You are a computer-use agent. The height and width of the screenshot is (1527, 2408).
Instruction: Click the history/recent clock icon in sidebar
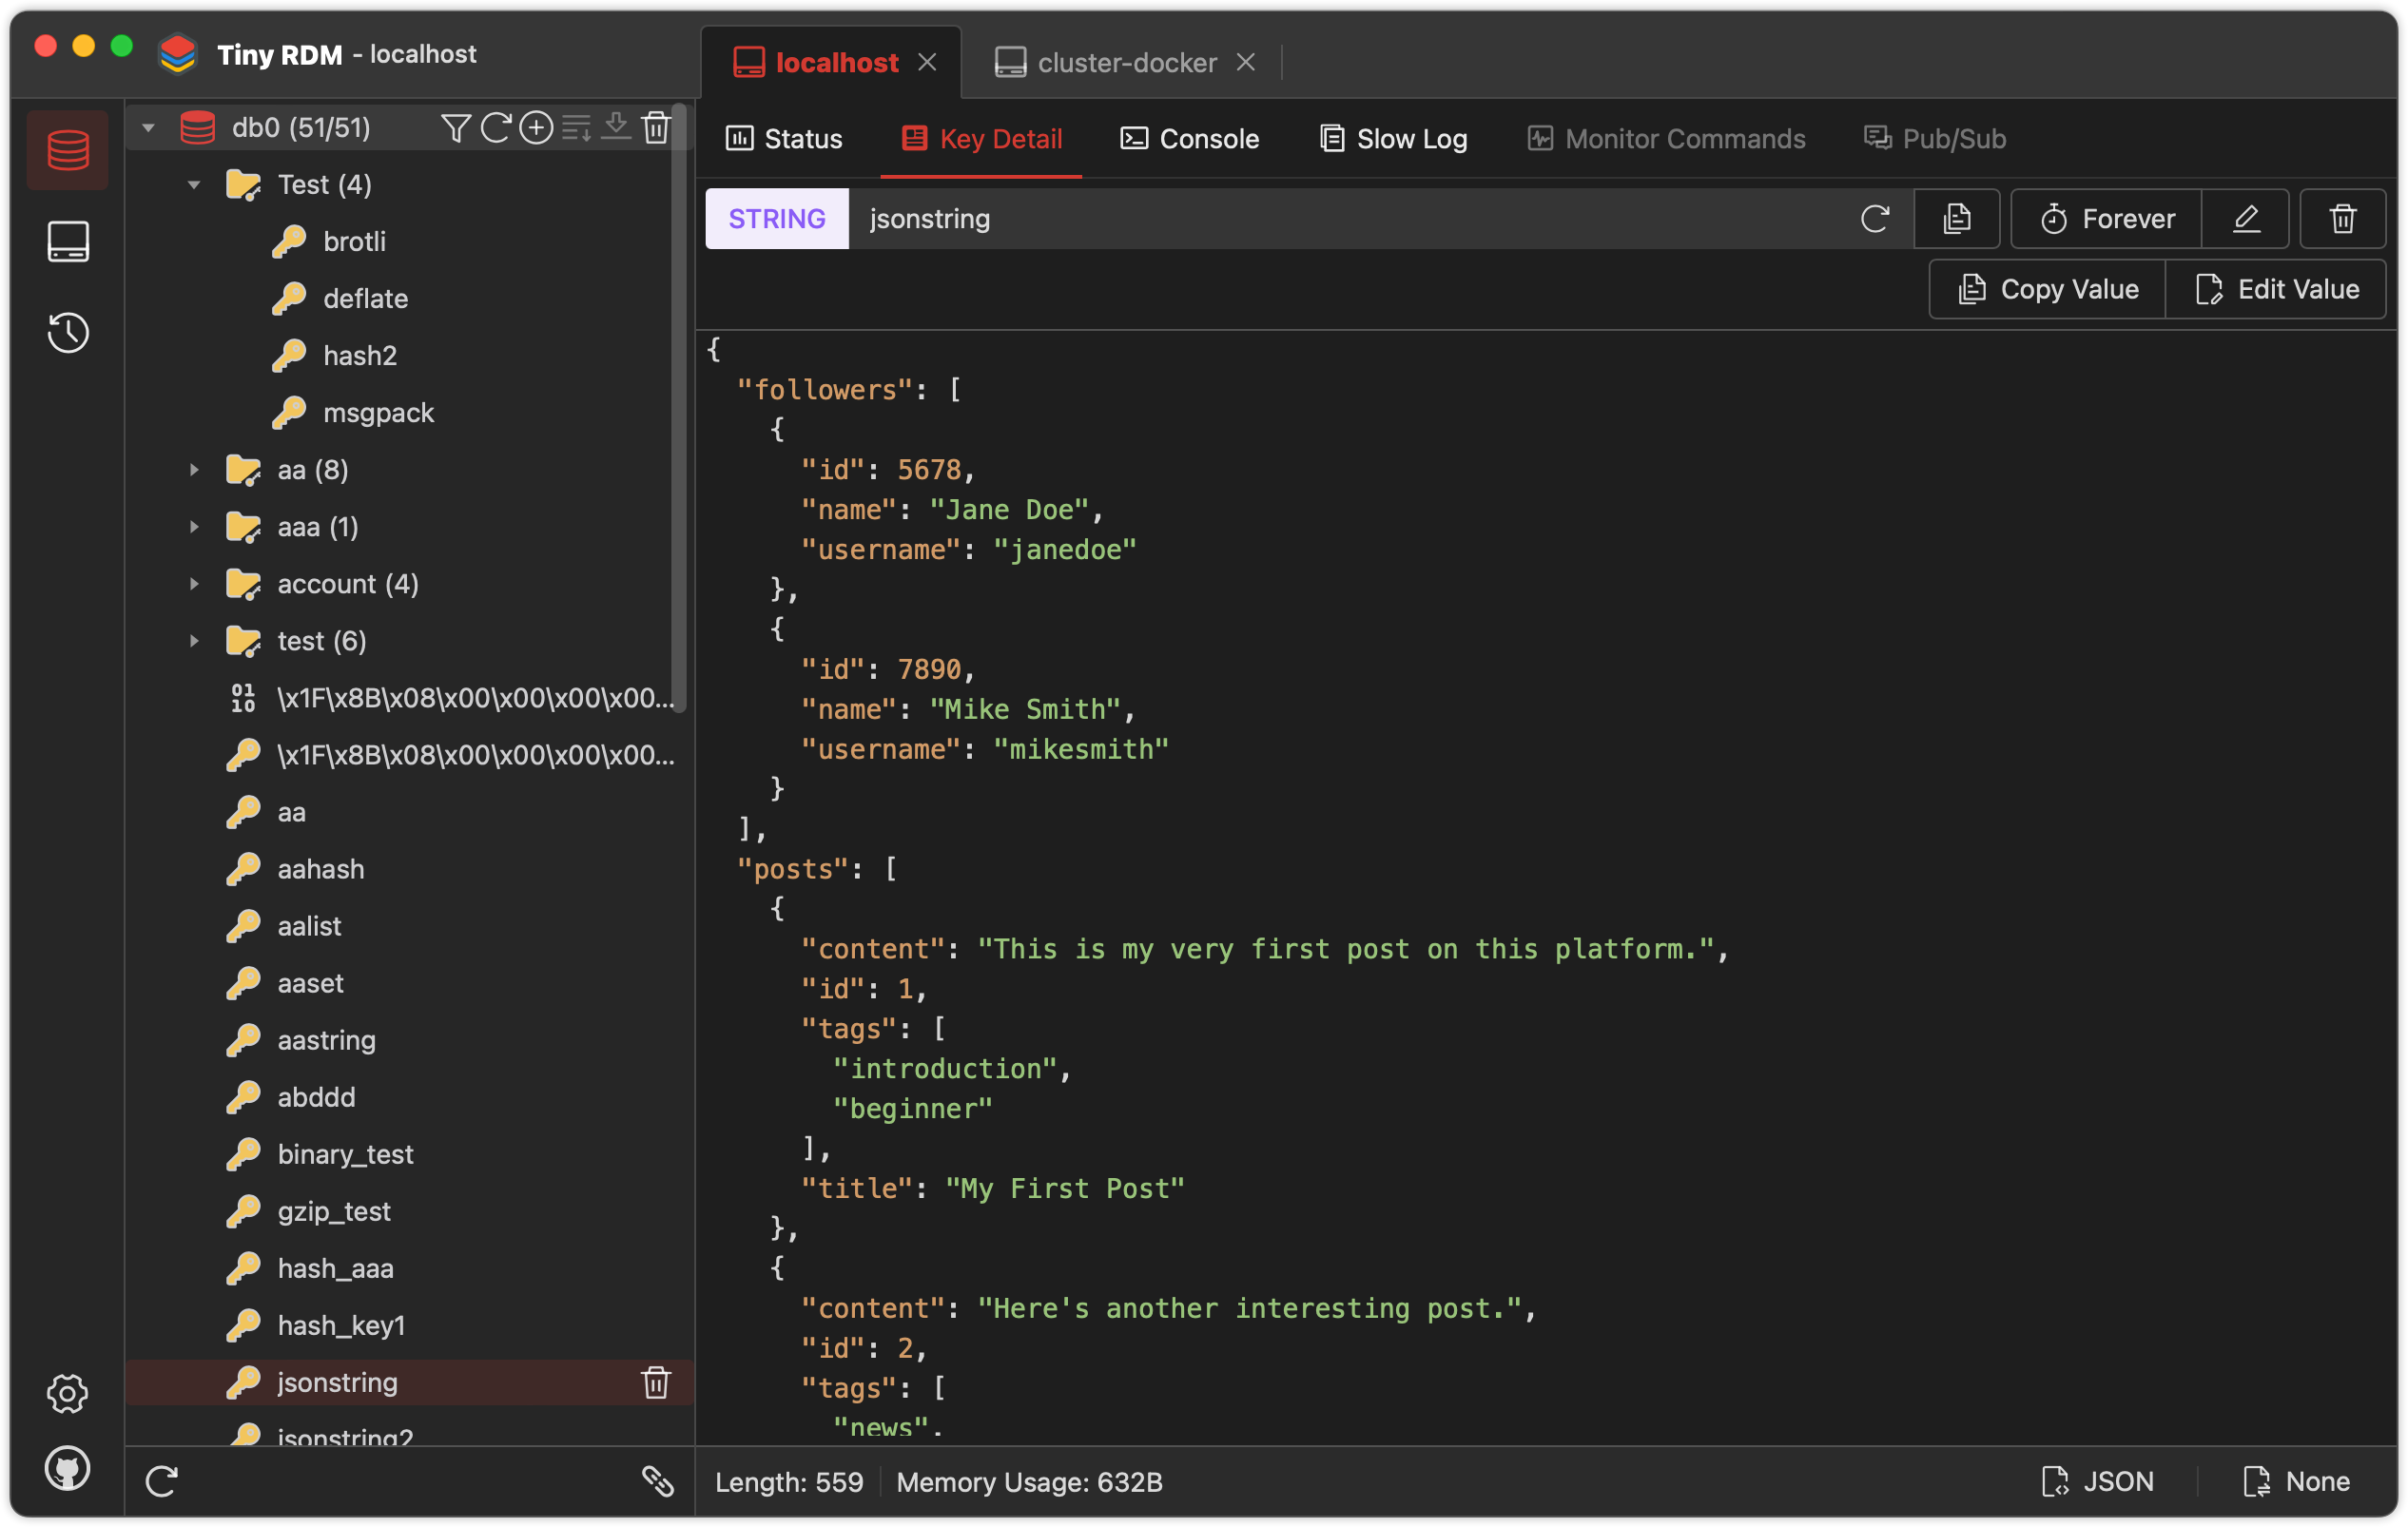68,332
